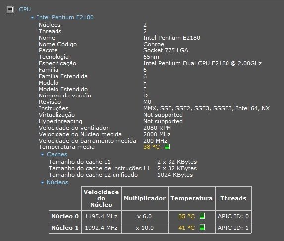Click the Intel Pentium E2180 heading
Screen dimensions: 284x241
pos(65,17)
